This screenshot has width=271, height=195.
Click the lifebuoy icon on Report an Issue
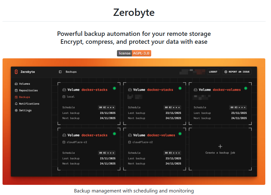click(x=226, y=72)
